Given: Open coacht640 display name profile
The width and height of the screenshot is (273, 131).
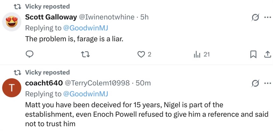Looking at the screenshot, I should click(44, 83).
